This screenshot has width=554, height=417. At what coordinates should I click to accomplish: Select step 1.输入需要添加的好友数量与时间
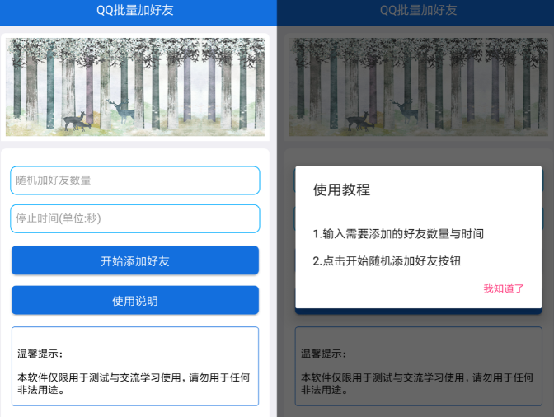point(398,234)
